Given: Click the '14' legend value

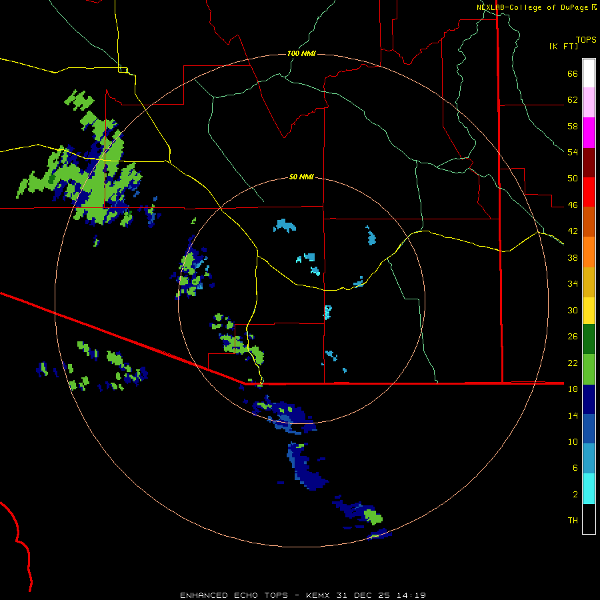Looking at the screenshot, I should point(573,415).
